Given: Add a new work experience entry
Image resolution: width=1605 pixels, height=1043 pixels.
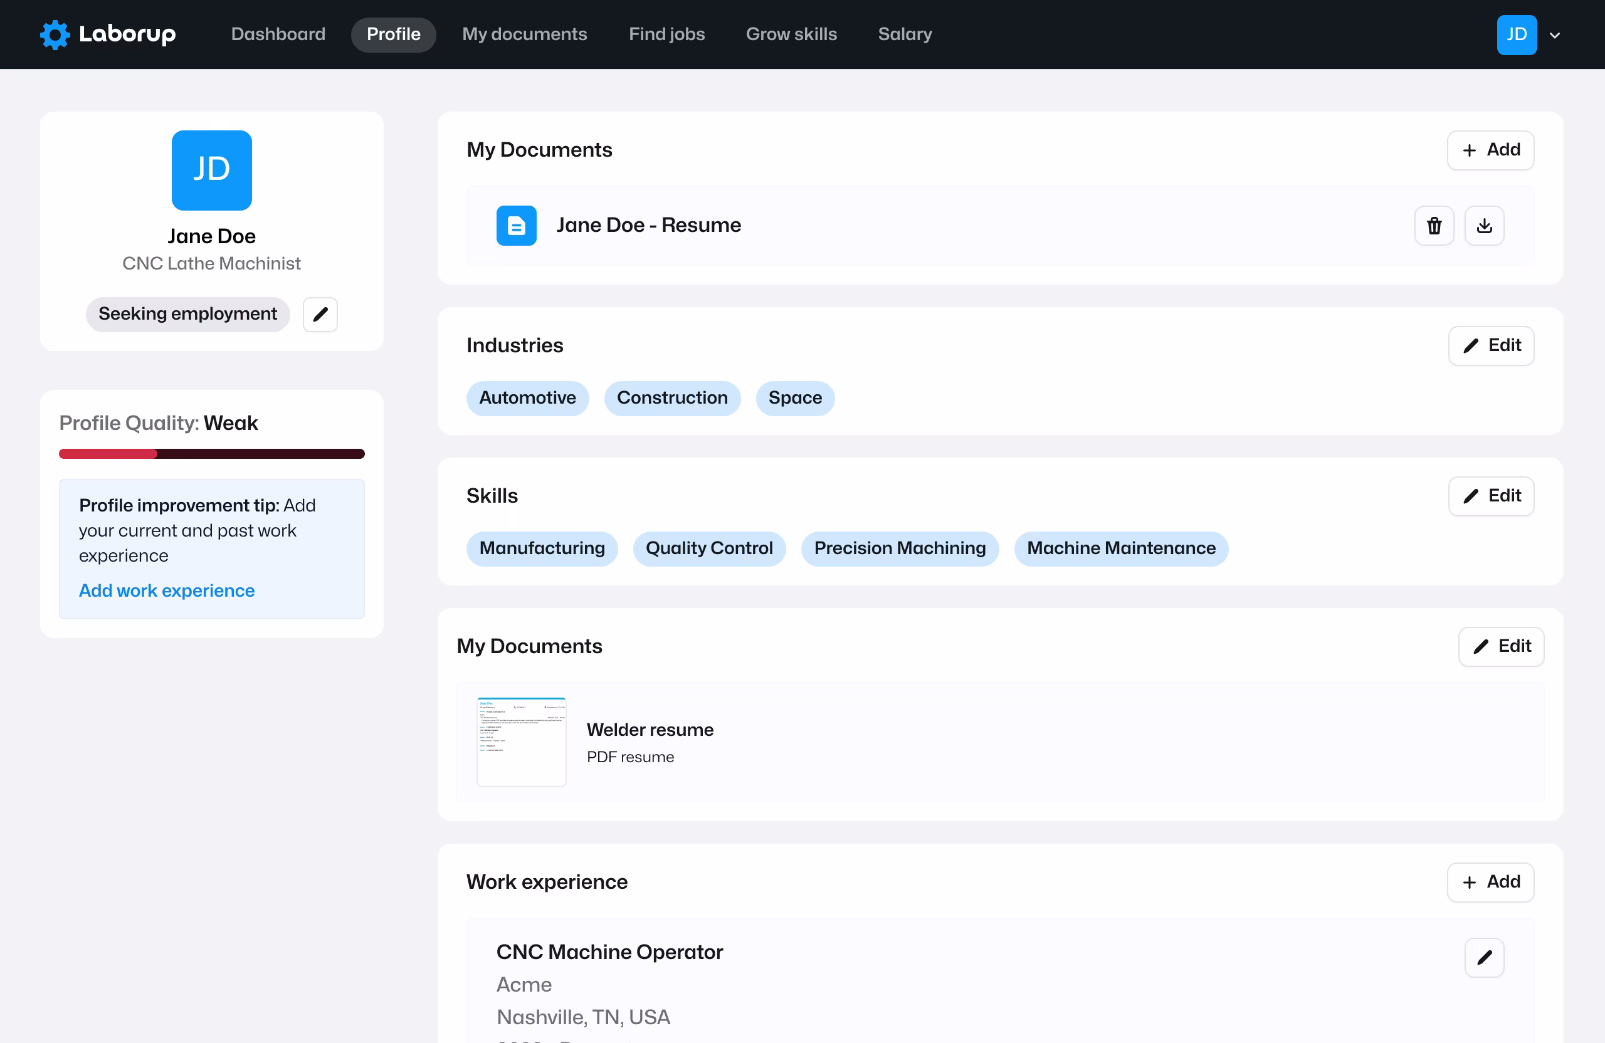Looking at the screenshot, I should [x=1490, y=882].
